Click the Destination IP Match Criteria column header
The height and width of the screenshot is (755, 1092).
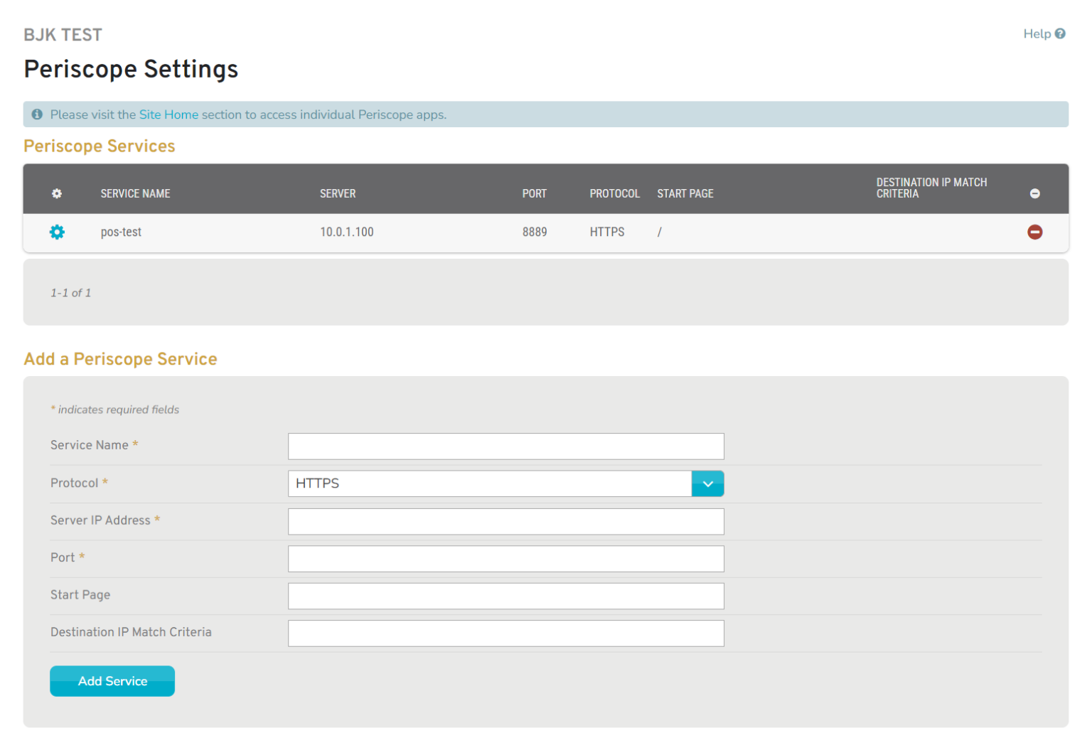coord(931,188)
